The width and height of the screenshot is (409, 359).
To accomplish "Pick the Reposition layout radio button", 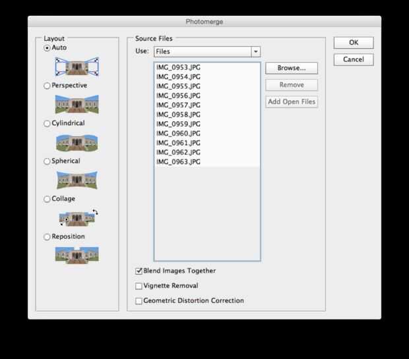I will [47, 237].
